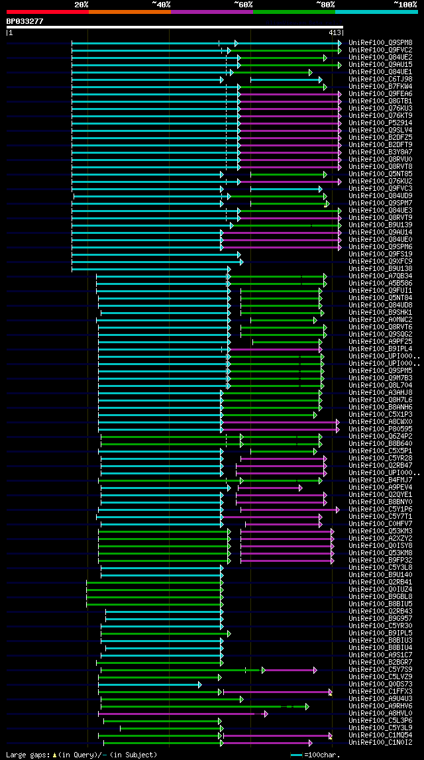Open hit UniRef100_B7FKW4
This screenshot has height=760, width=424.
tap(380, 86)
